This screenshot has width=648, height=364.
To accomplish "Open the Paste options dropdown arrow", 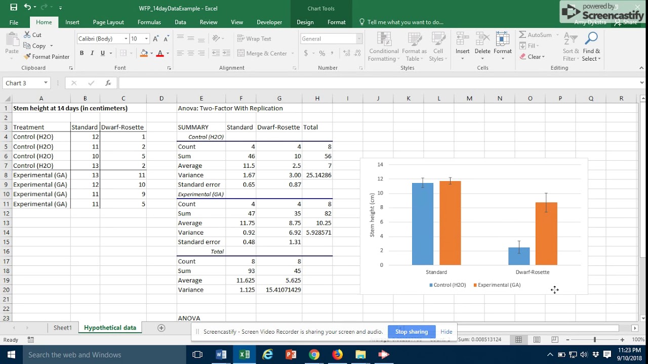I will pos(12,58).
